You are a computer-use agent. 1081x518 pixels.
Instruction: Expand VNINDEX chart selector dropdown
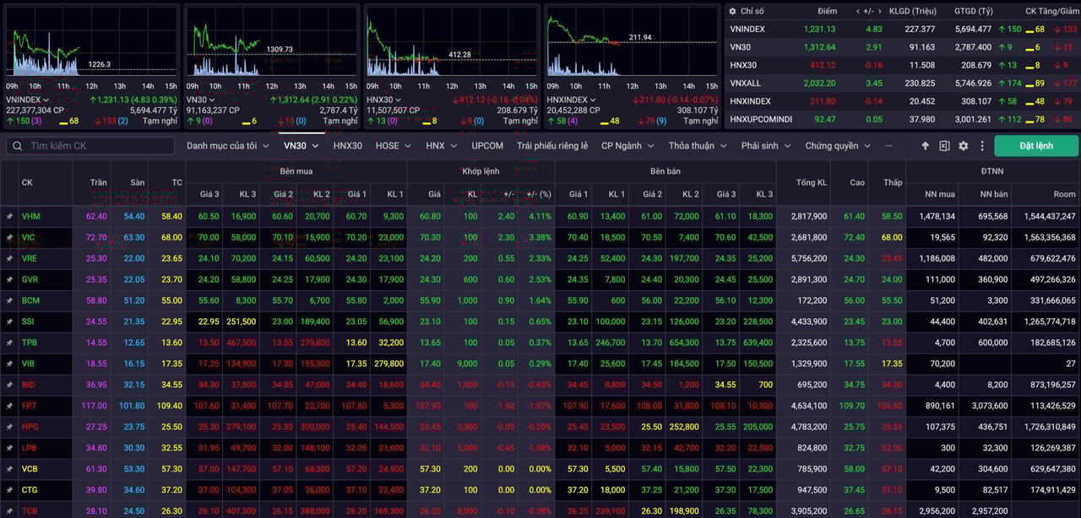click(x=46, y=100)
